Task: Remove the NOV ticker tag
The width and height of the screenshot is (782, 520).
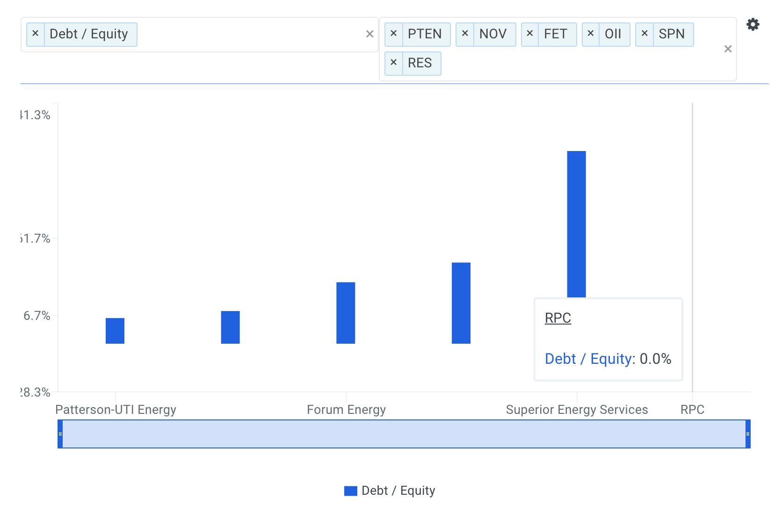Action: 465,34
